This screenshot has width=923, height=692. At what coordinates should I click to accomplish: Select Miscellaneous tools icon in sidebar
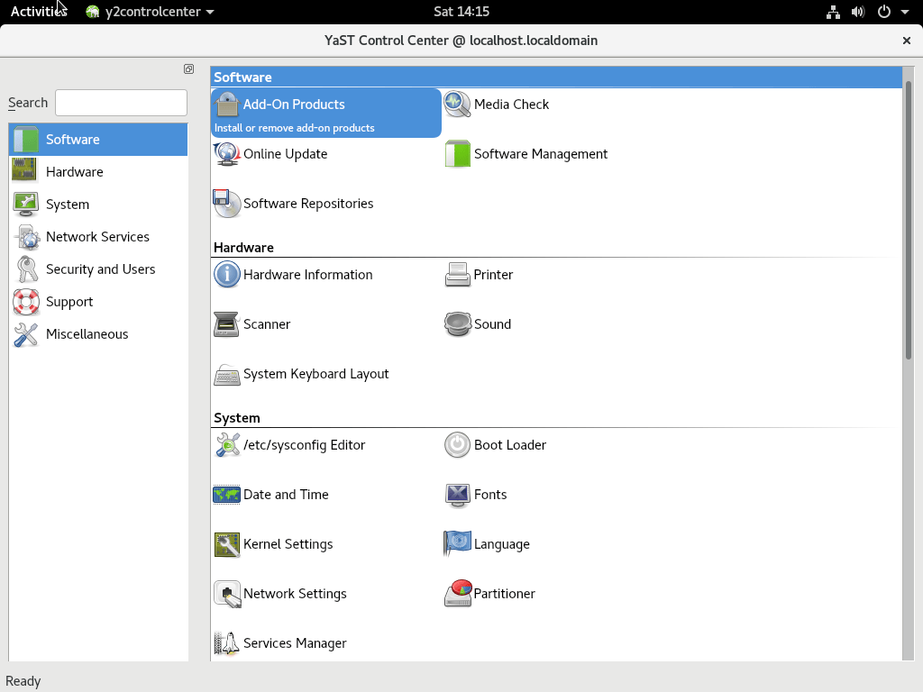click(x=26, y=334)
